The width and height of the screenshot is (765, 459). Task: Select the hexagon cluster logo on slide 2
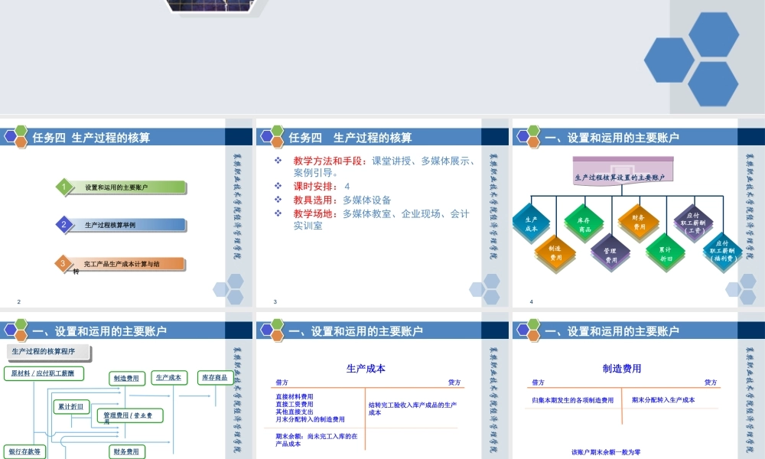click(x=15, y=138)
